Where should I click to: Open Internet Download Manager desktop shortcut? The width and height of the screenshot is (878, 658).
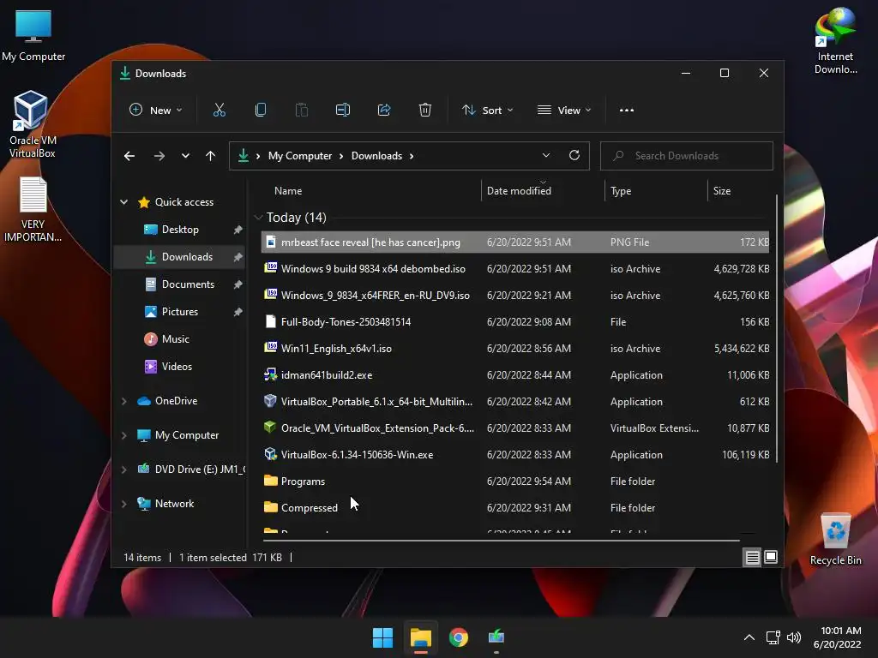pyautogui.click(x=835, y=41)
